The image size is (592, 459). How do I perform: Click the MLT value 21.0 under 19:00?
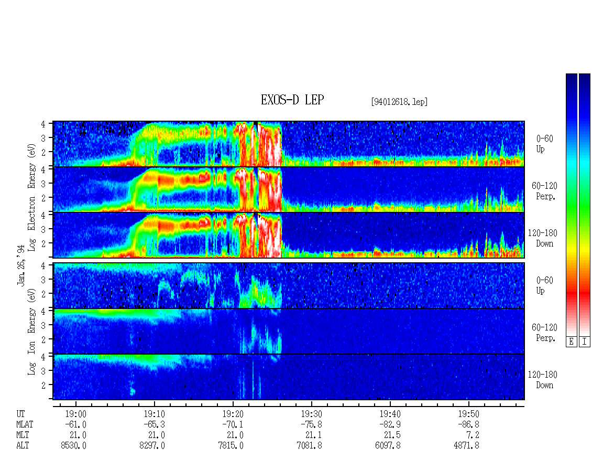coord(78,435)
